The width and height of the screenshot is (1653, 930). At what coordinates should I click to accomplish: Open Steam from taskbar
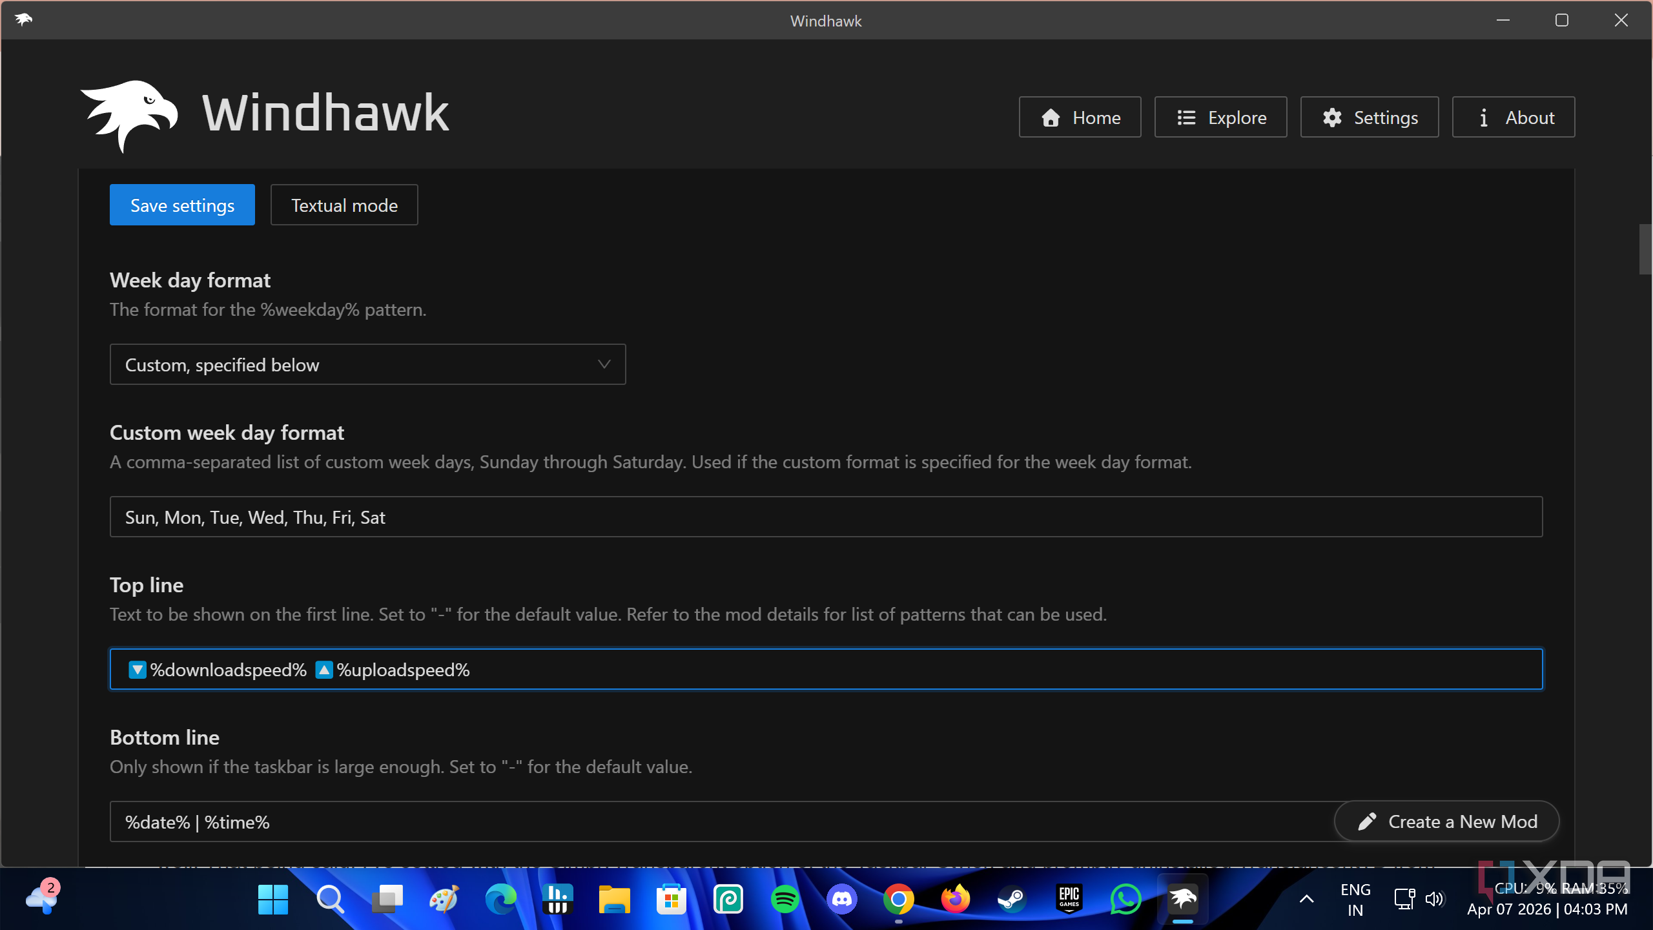click(x=1012, y=899)
